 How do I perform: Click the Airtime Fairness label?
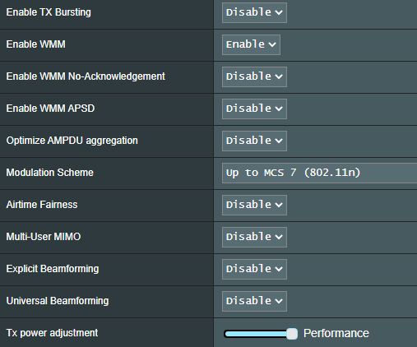[x=42, y=205]
